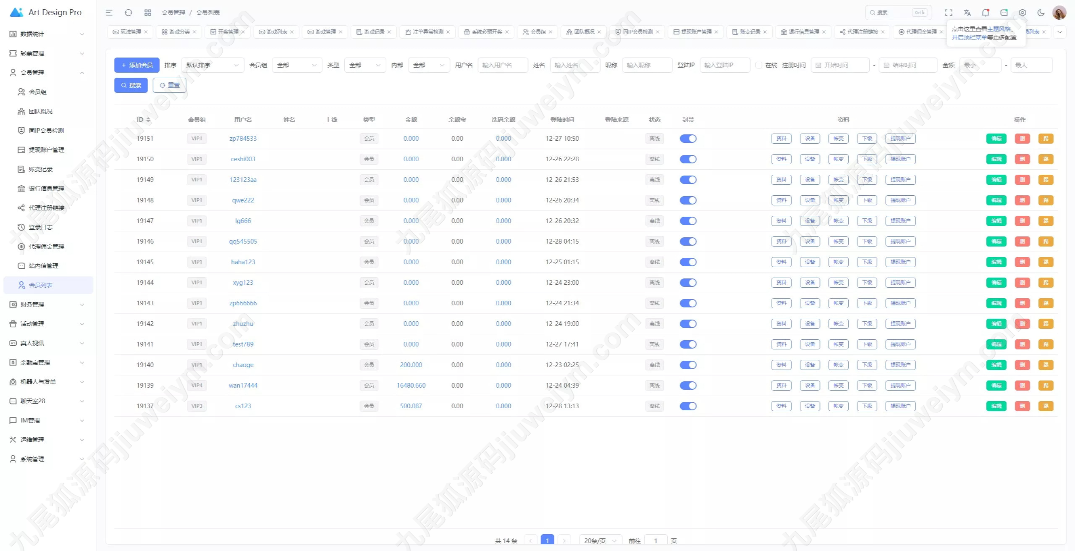Switch to the 游戏列表 tab
The image size is (1075, 551).
(276, 32)
